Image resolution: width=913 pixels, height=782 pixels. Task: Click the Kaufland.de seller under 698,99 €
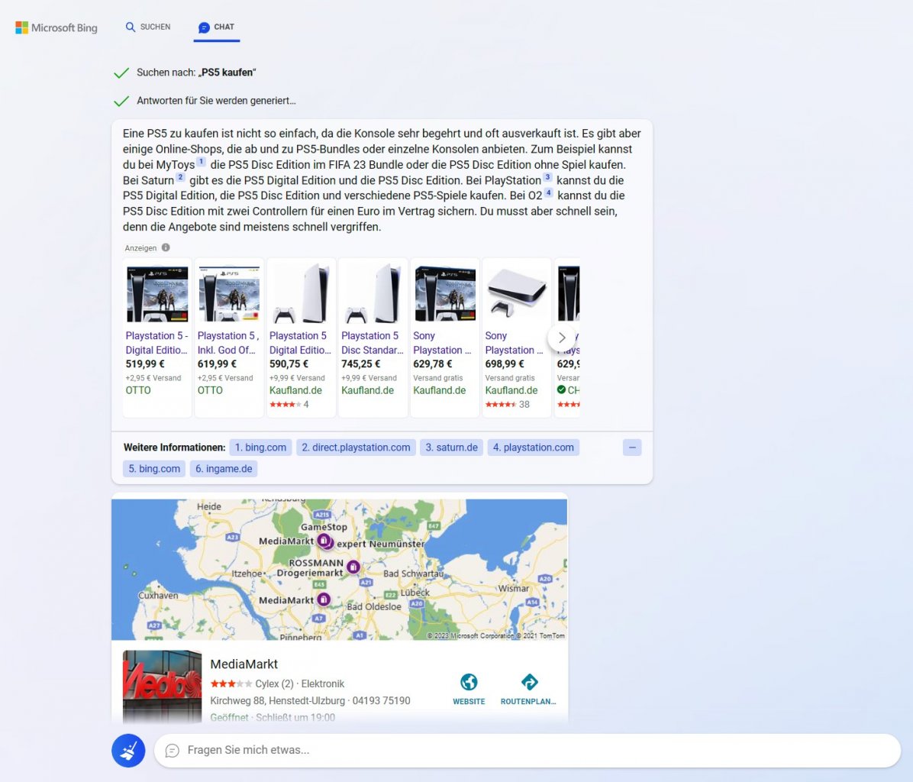511,390
